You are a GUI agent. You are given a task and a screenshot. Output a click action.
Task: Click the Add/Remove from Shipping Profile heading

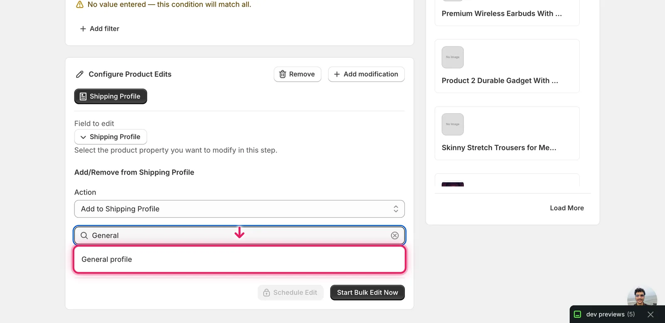[134, 173]
